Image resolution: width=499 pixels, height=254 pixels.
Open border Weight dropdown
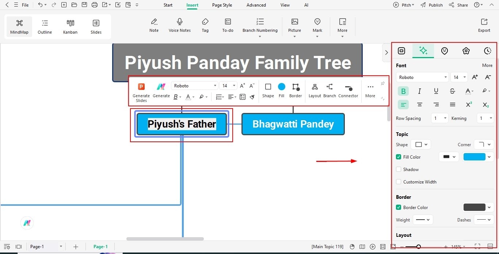[x=423, y=220]
